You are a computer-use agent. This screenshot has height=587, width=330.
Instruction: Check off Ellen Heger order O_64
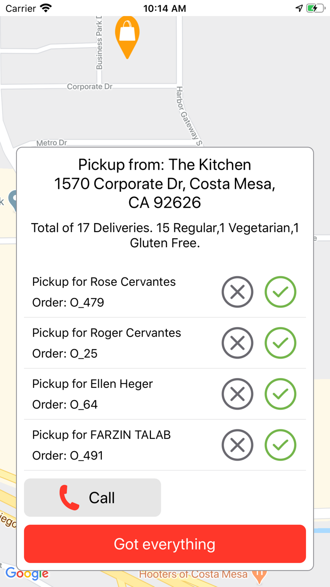280,394
